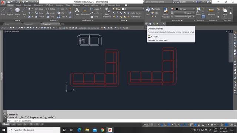
Task: Expand the Layers panel
Action: (x=123, y=20)
